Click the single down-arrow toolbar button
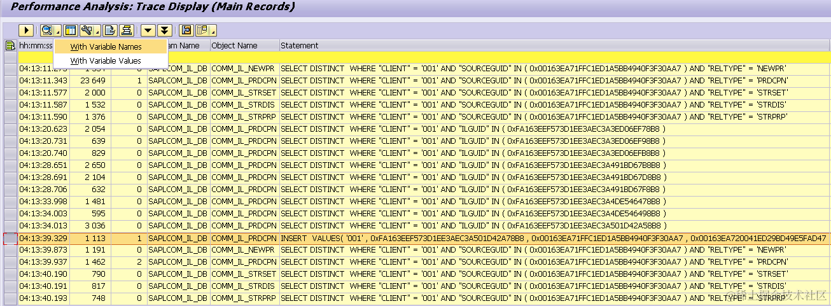 [x=148, y=31]
